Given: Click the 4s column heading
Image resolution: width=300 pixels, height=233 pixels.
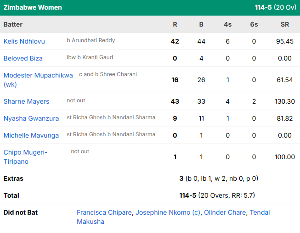Looking at the screenshot, I should pos(228,24).
